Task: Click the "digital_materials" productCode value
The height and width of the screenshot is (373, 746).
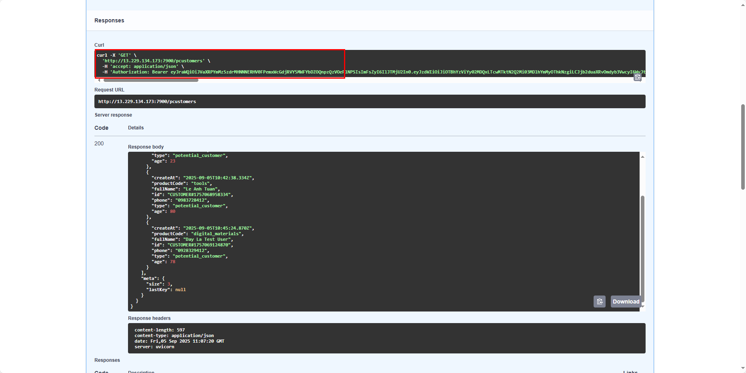Action: pyautogui.click(x=216, y=234)
